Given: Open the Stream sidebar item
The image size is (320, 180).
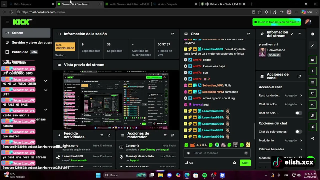Looking at the screenshot, I should click(x=26, y=33).
